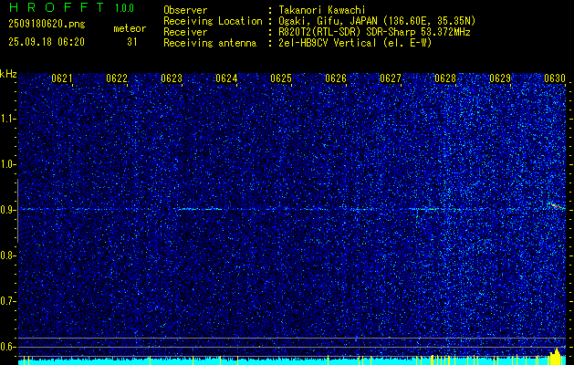
Task: Click the R820T2(RTL-SDR) SDR-Sharp 53.372MHz text
Action: pos(374,32)
